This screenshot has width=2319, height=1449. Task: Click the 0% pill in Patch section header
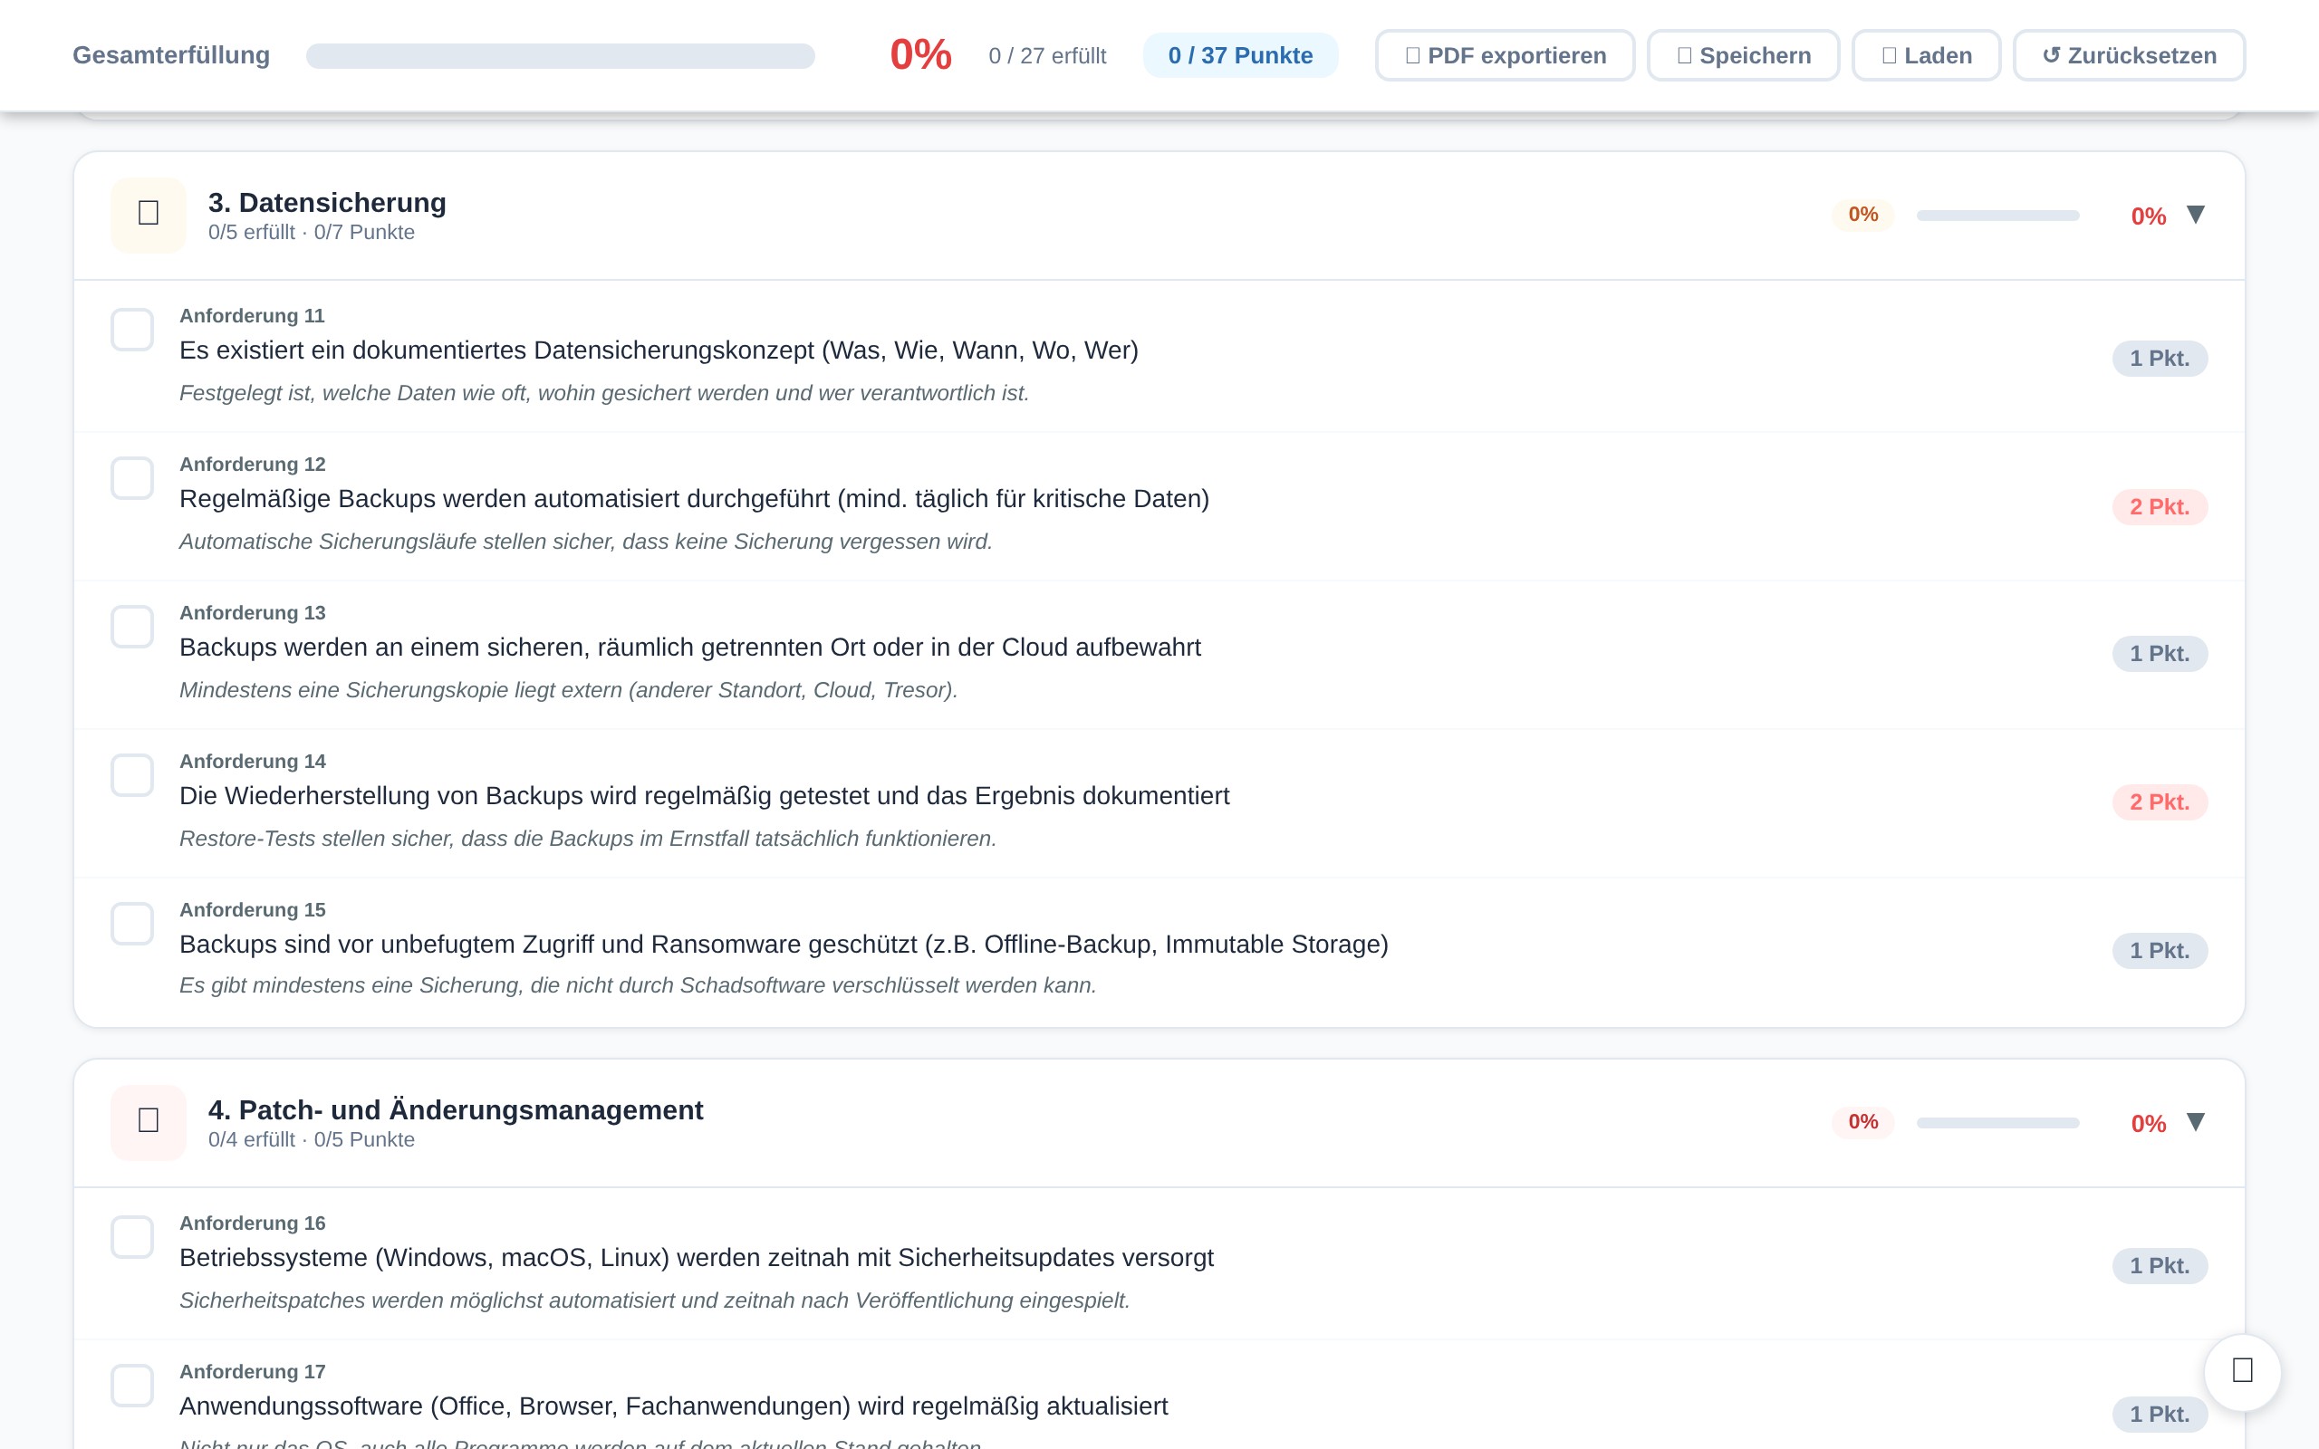point(1862,1122)
